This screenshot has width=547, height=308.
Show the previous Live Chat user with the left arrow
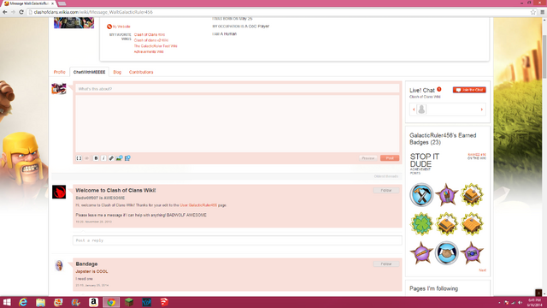[414, 110]
